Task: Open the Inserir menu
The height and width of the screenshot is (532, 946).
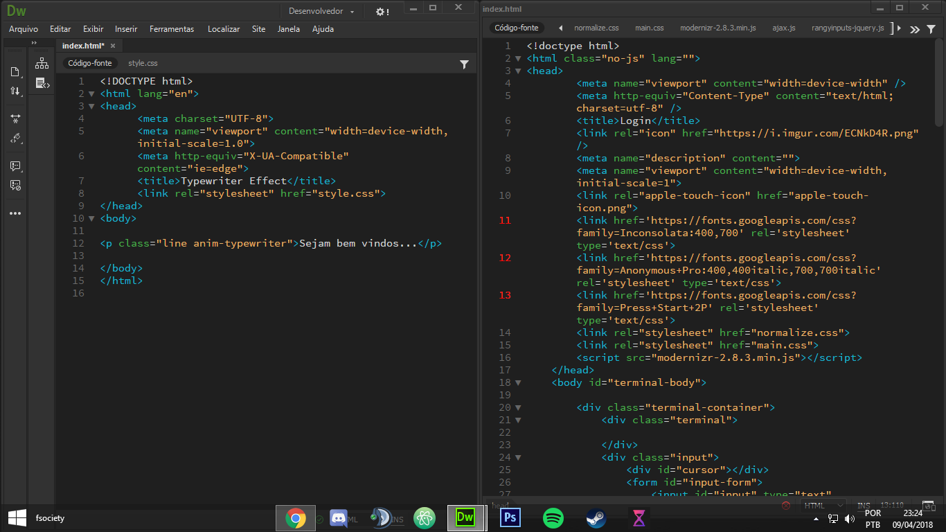Action: click(126, 29)
